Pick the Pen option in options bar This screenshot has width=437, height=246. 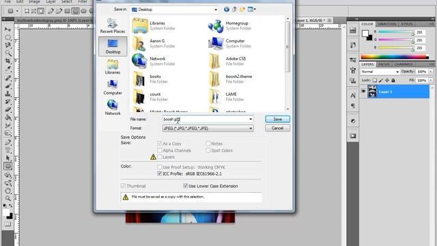pyautogui.click(x=51, y=11)
